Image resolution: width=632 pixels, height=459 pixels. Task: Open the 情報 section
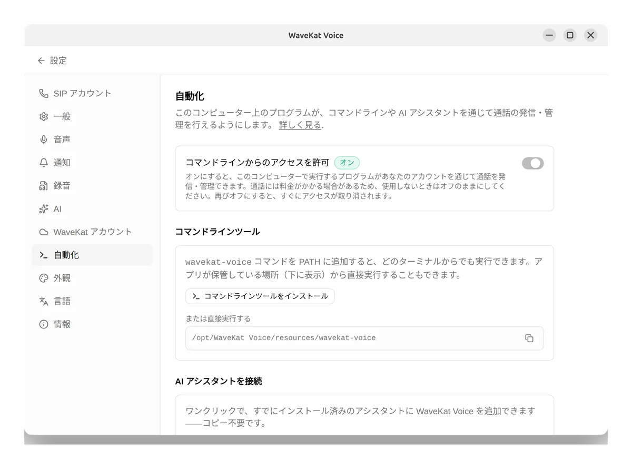tap(92, 324)
